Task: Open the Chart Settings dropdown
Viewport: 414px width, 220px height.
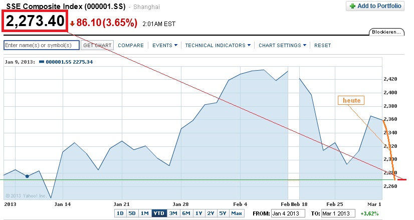Action: [x=283, y=45]
